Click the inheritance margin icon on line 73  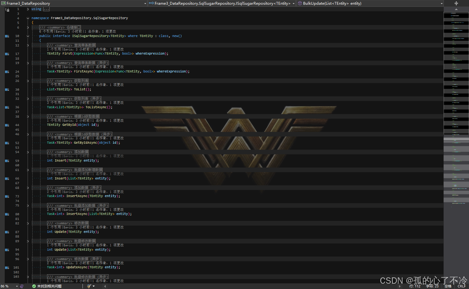click(x=7, y=196)
